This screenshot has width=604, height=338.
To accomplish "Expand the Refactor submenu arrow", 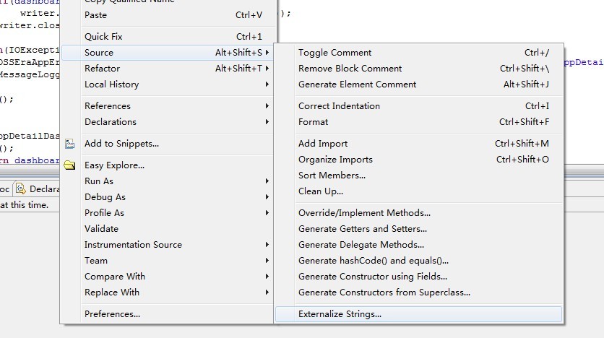I will (x=267, y=69).
